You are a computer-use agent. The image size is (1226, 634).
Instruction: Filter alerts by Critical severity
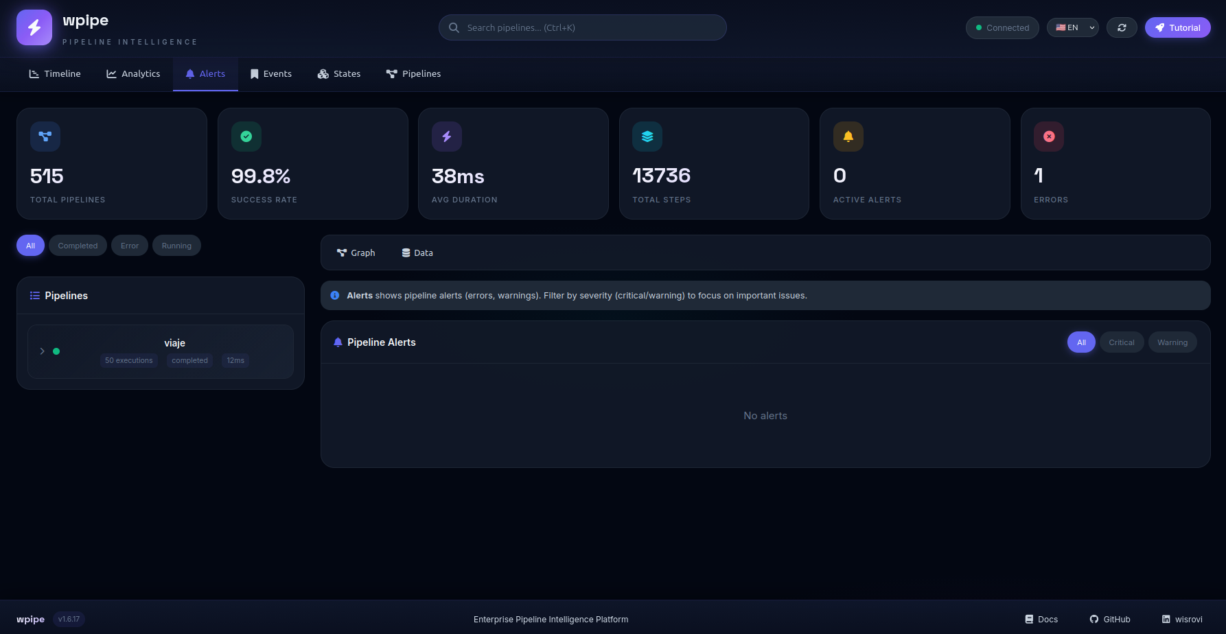pos(1122,342)
